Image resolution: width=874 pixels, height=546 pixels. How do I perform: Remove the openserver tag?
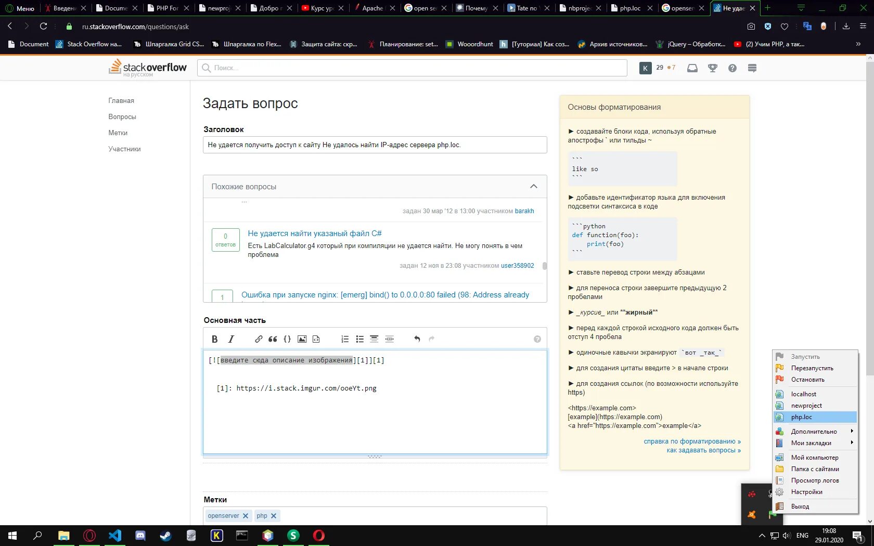click(246, 516)
